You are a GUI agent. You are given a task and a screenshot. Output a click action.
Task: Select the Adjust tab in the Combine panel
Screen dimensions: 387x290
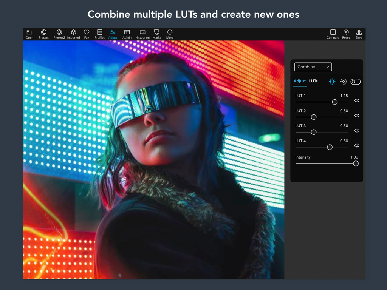[300, 81]
